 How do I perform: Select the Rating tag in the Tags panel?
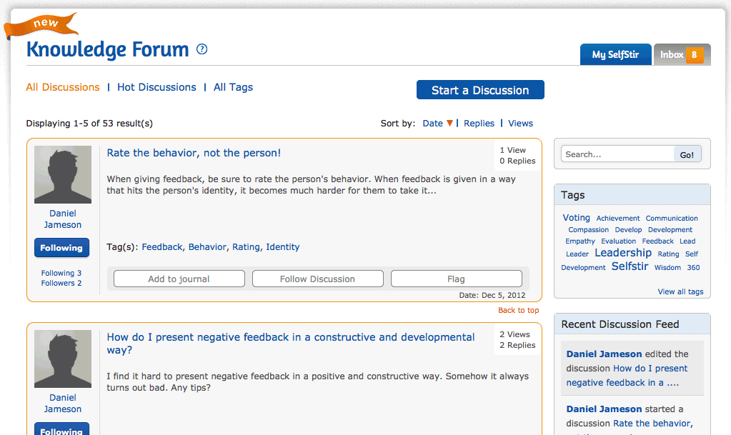point(668,254)
